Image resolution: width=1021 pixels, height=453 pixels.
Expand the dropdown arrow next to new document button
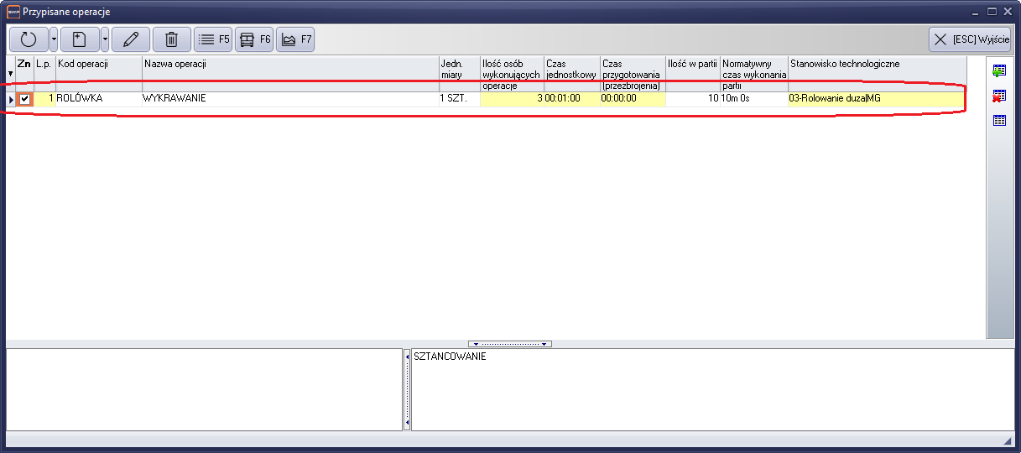pyautogui.click(x=105, y=39)
